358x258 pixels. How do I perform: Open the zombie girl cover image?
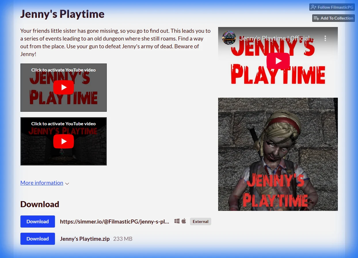click(278, 154)
